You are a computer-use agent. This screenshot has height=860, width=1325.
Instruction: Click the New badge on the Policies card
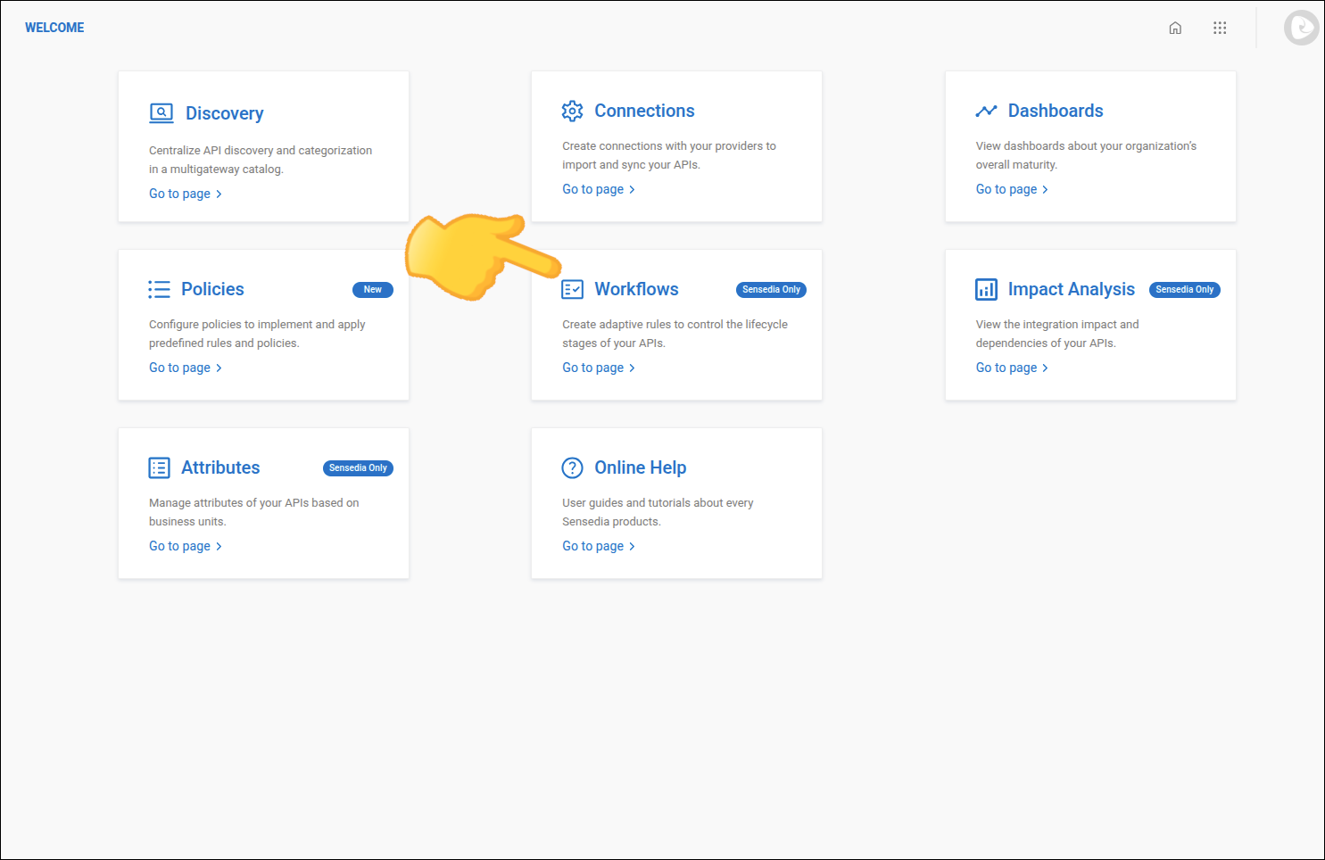372,289
